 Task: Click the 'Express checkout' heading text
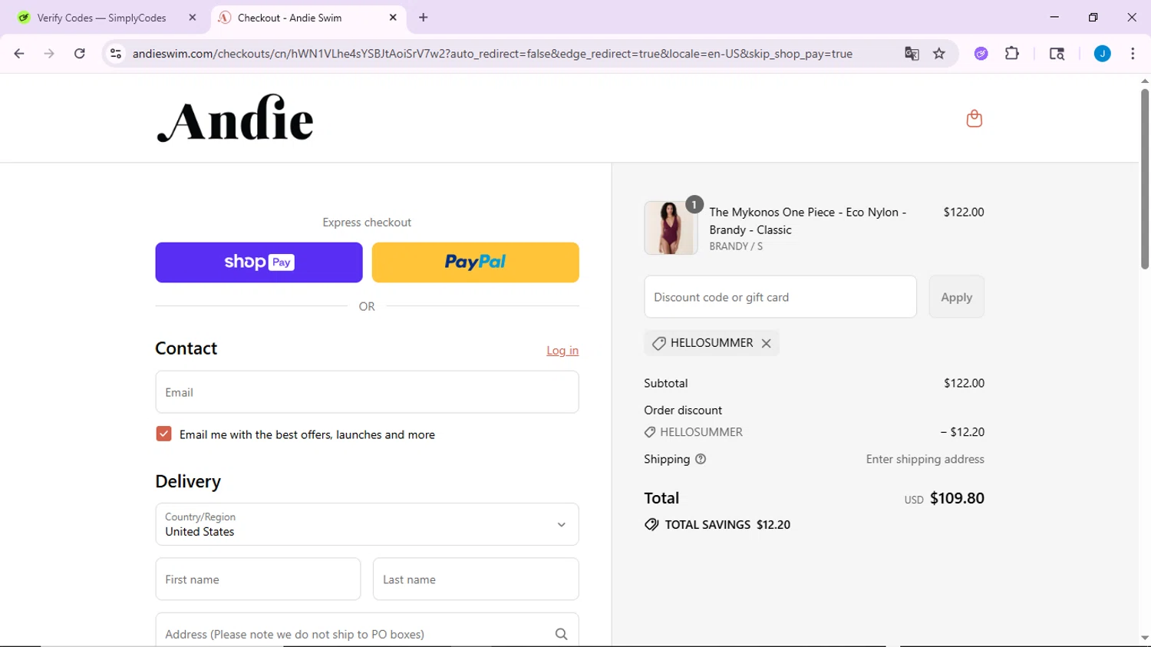coord(367,223)
